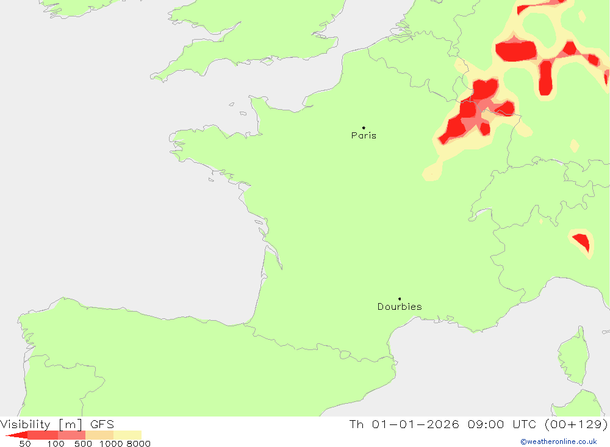Click the legend value 1000
This screenshot has height=447, width=610.
pos(111,443)
